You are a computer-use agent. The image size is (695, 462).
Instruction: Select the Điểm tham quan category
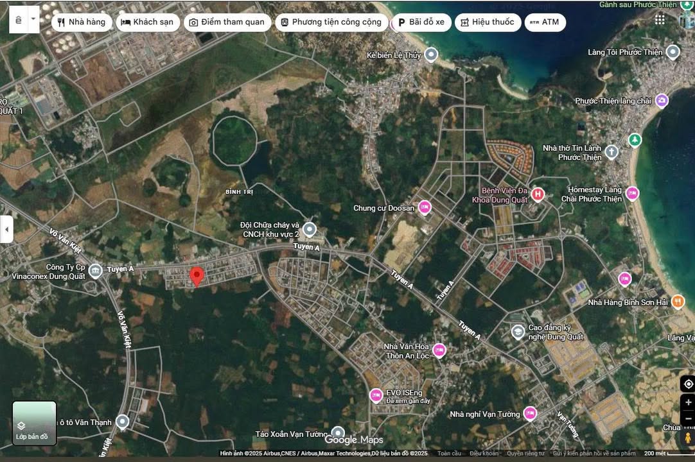point(227,22)
